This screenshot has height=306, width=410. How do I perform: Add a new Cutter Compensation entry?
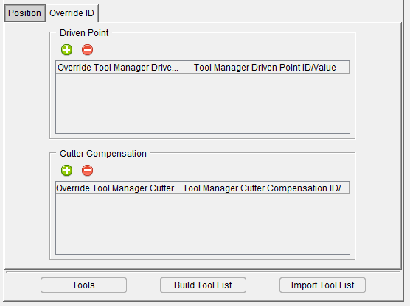pos(66,171)
